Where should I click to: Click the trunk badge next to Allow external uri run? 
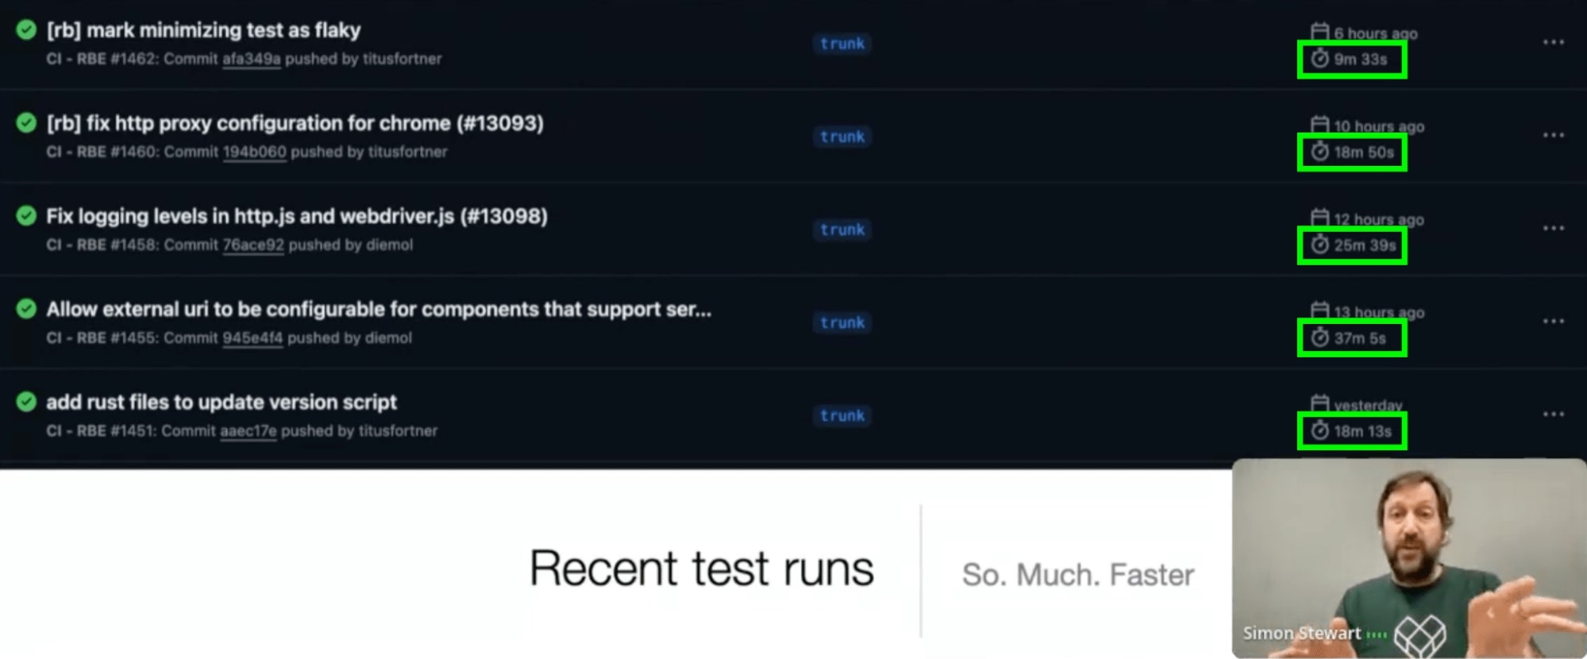click(x=842, y=322)
